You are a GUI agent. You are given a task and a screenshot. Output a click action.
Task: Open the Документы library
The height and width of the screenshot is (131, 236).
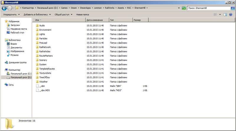coord(17,48)
